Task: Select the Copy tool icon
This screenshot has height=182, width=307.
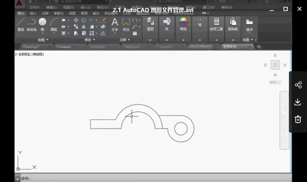Action: [x=76, y=27]
